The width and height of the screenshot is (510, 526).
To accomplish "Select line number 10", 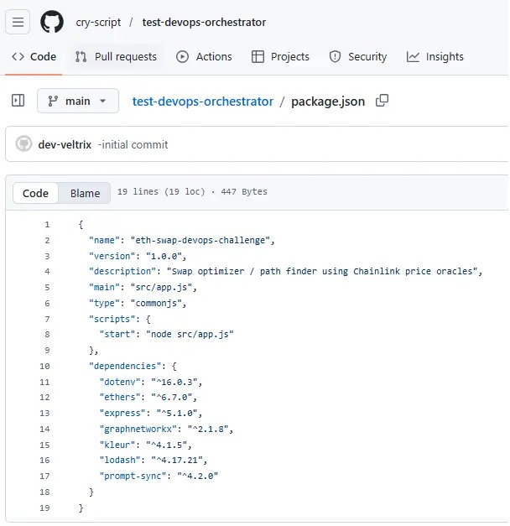I will (44, 366).
